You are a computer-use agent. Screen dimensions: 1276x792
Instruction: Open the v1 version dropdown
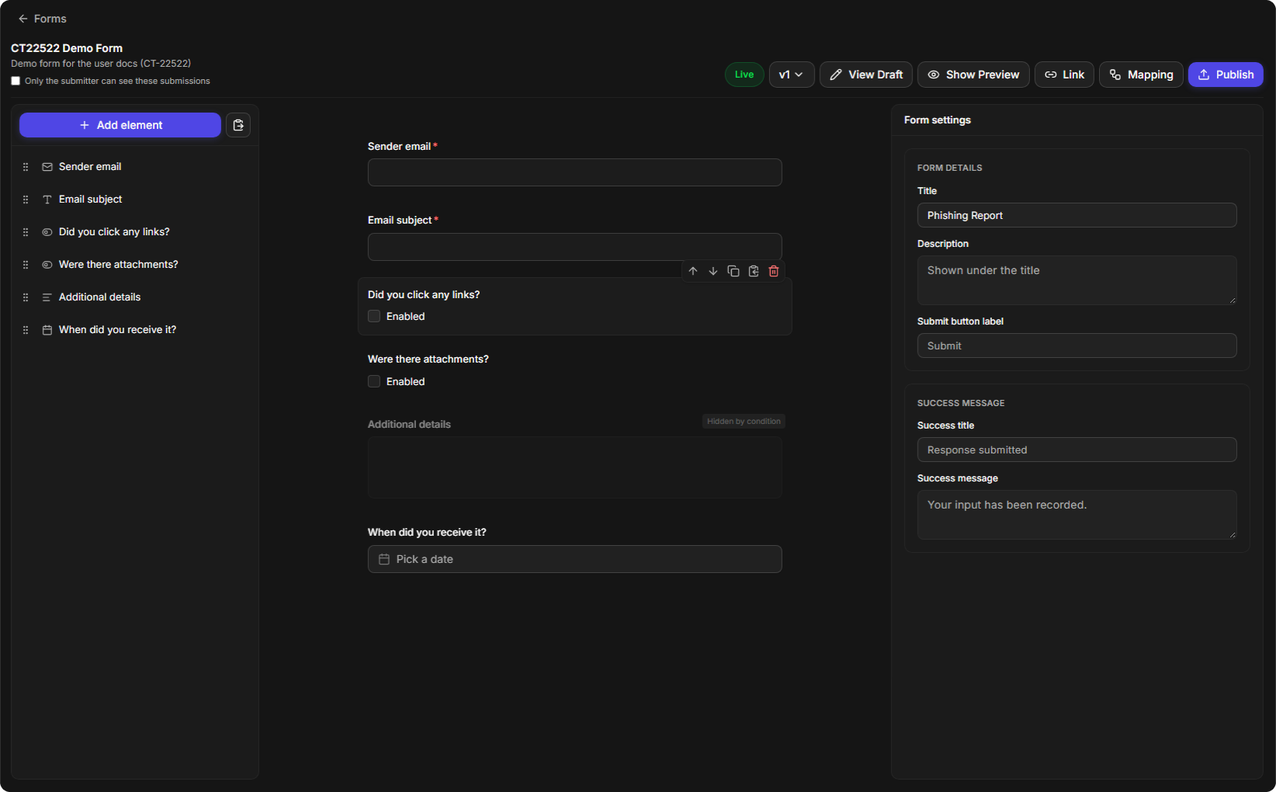click(792, 75)
